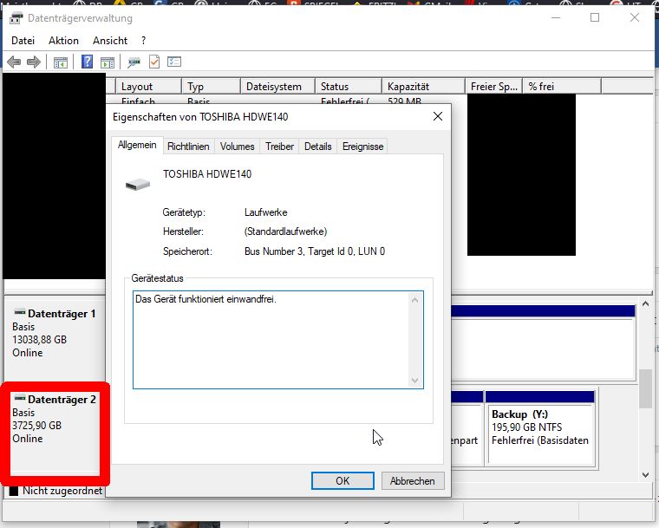Click the Abbrechen button
This screenshot has width=659, height=528.
(412, 481)
